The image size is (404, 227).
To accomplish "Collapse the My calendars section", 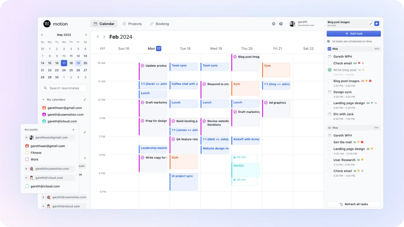I will click(x=43, y=100).
